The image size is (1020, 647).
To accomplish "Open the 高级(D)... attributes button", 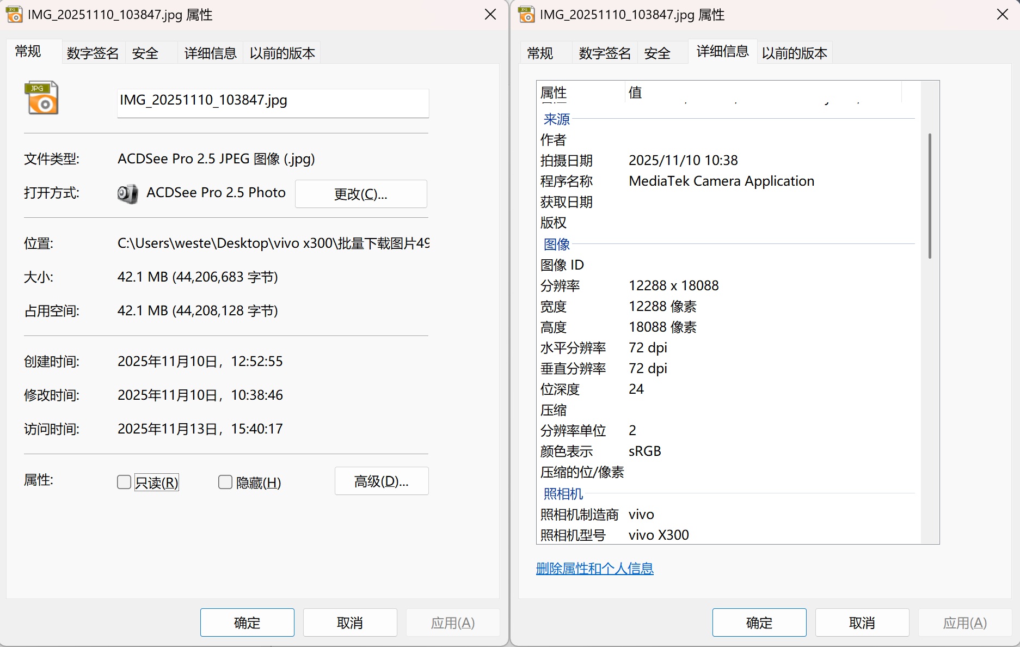I will [x=382, y=481].
